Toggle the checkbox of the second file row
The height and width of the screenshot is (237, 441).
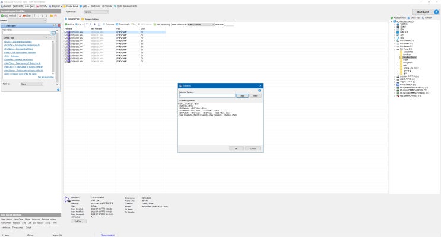pyautogui.click(x=66, y=35)
